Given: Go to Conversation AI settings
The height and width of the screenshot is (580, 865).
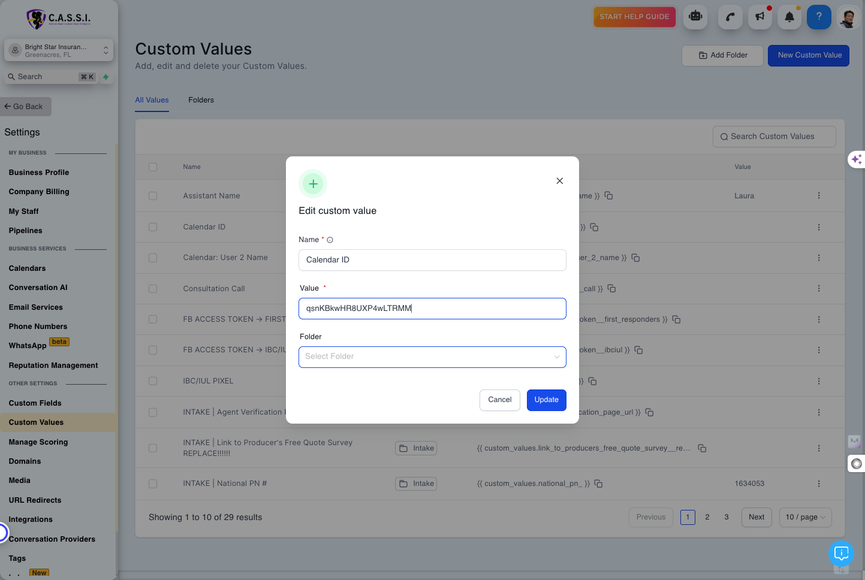Looking at the screenshot, I should 38,288.
